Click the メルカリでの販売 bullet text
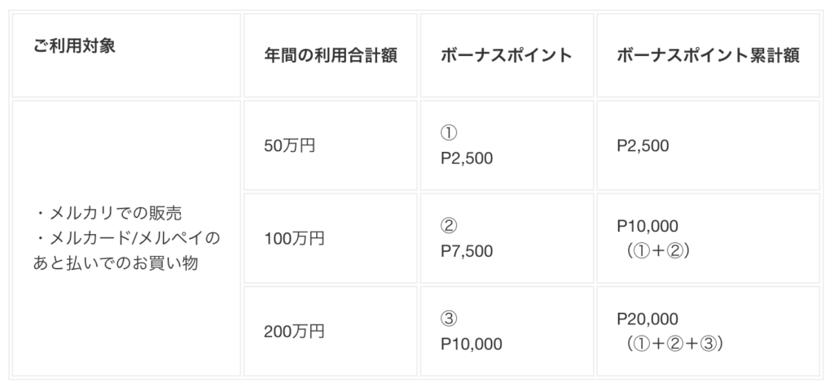 pyautogui.click(x=108, y=214)
